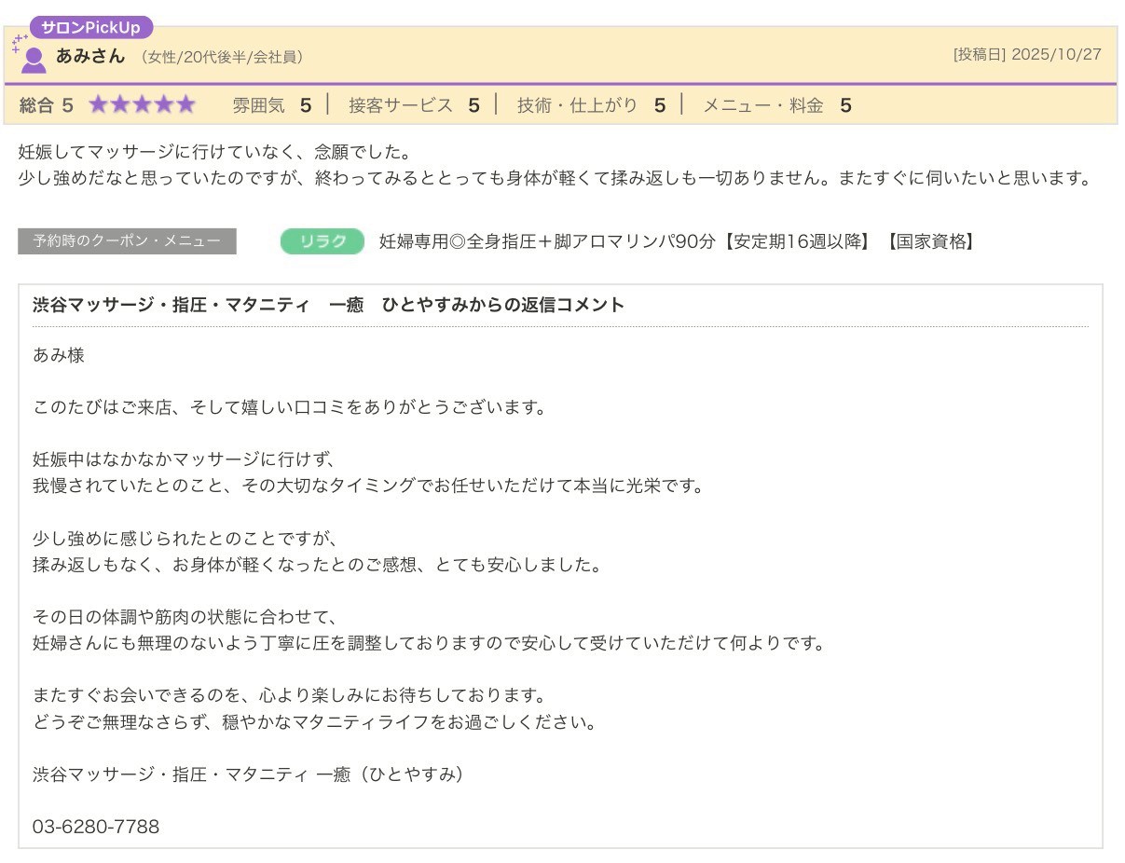Open the 妊婦専用 全身指圧 coupon menu text

pos(677,242)
